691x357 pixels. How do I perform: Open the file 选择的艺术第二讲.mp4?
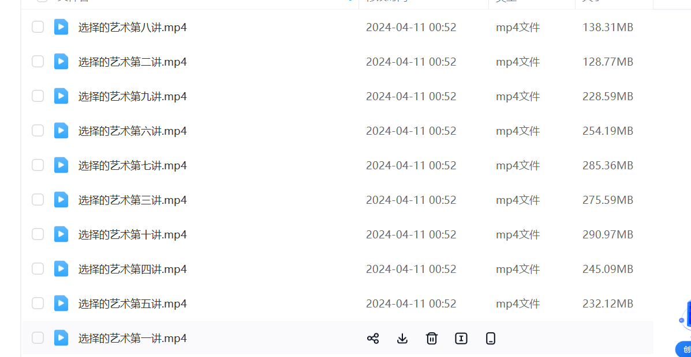pos(132,62)
